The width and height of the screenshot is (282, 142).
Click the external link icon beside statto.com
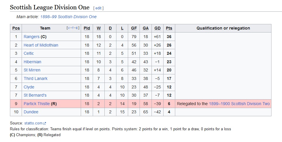(44, 123)
